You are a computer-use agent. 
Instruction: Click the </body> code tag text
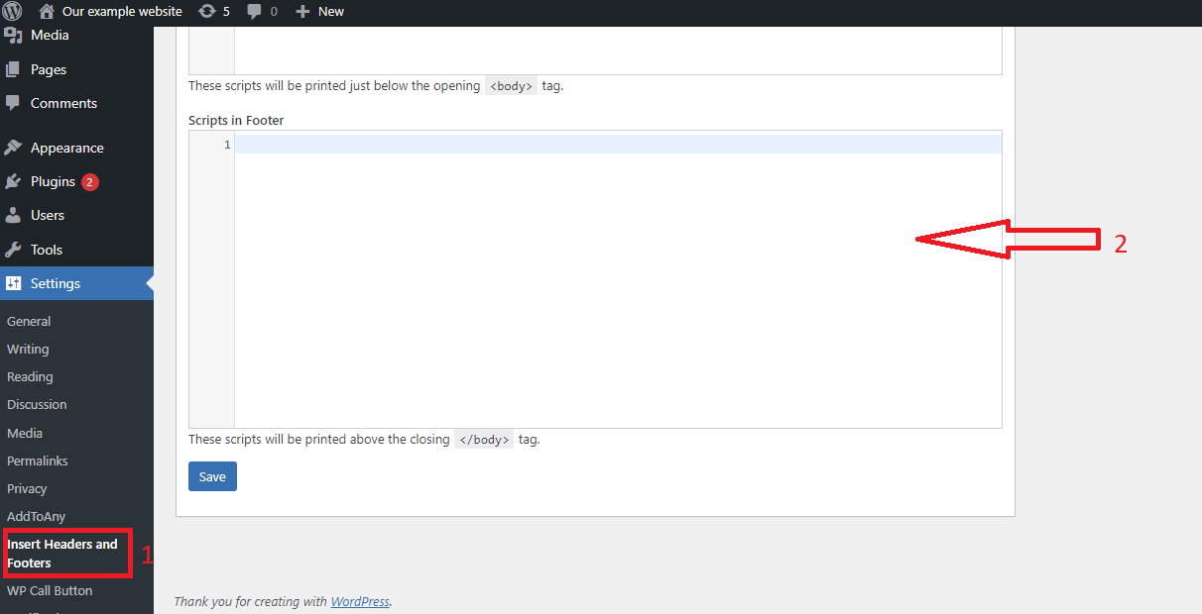coord(484,440)
